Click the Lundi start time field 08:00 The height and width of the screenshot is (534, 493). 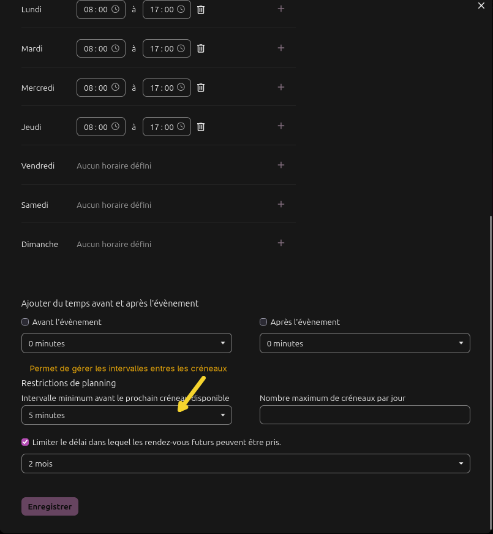click(100, 10)
